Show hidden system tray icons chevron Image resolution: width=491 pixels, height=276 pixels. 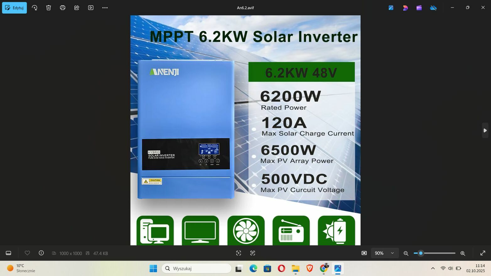coord(433,268)
